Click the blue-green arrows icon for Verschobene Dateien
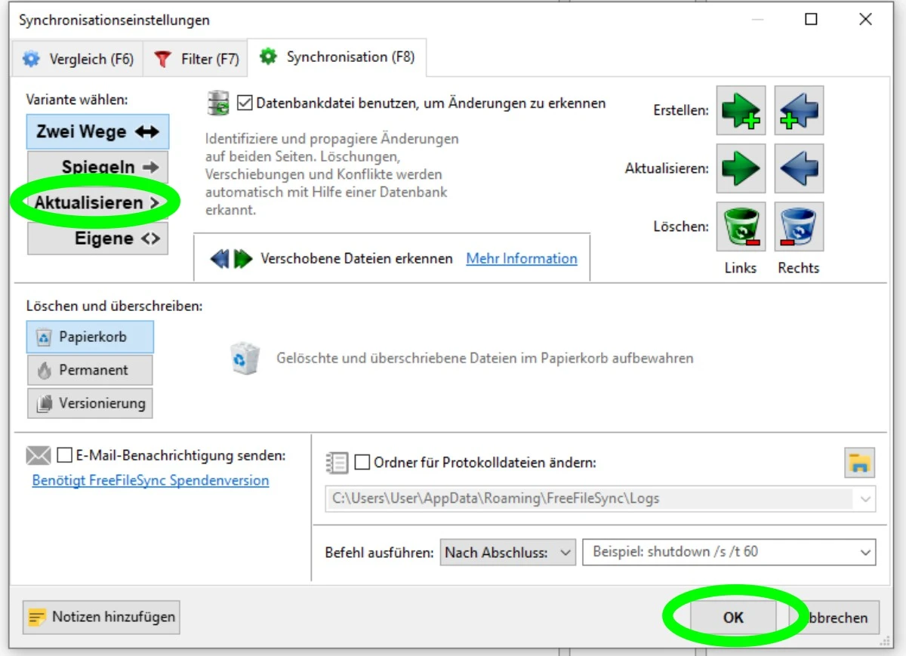The height and width of the screenshot is (656, 906). 231,259
